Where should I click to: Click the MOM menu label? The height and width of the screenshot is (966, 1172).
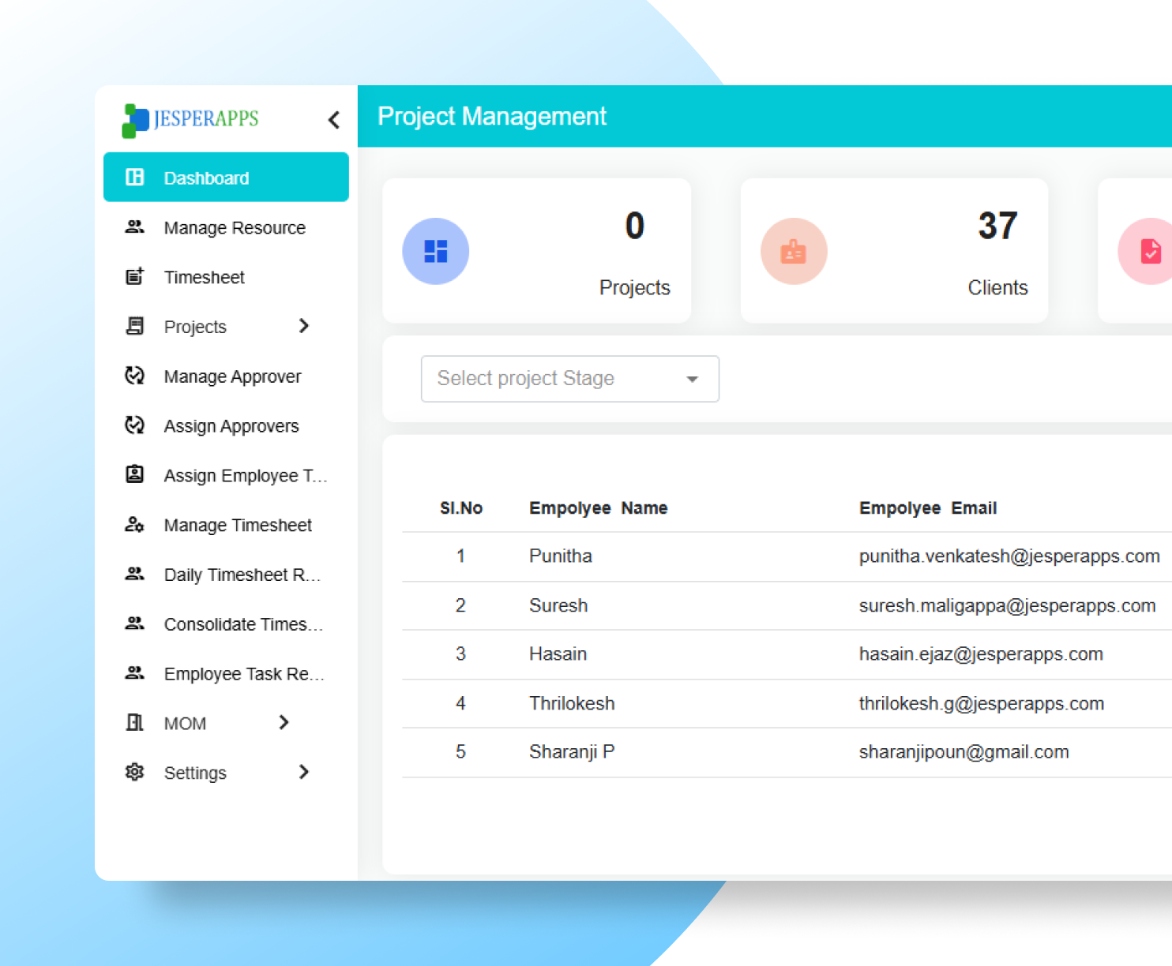click(185, 724)
